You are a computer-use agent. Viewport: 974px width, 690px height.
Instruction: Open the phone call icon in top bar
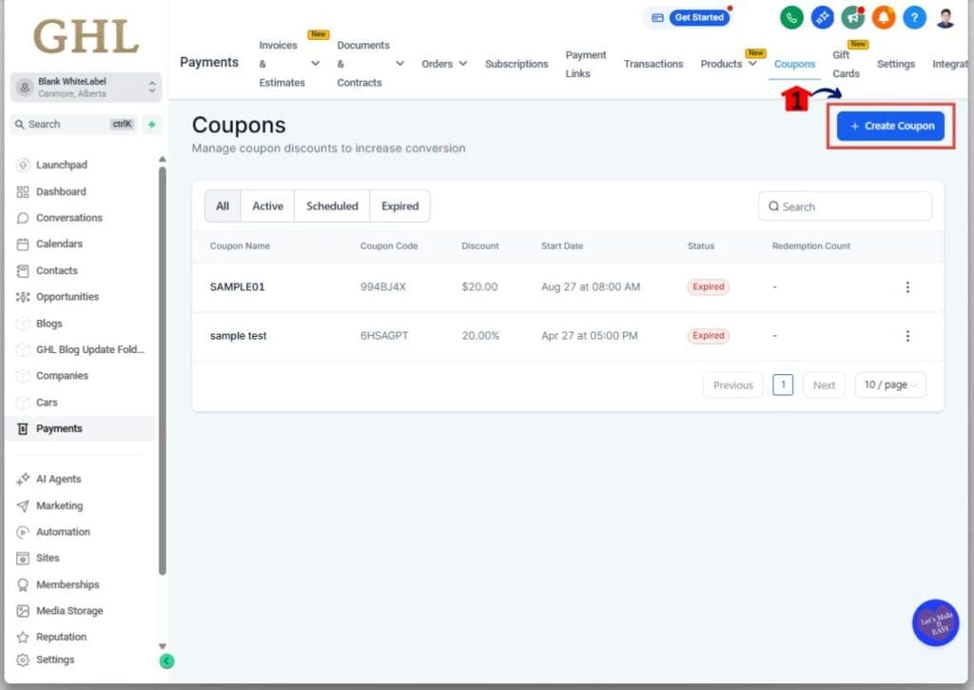[792, 17]
